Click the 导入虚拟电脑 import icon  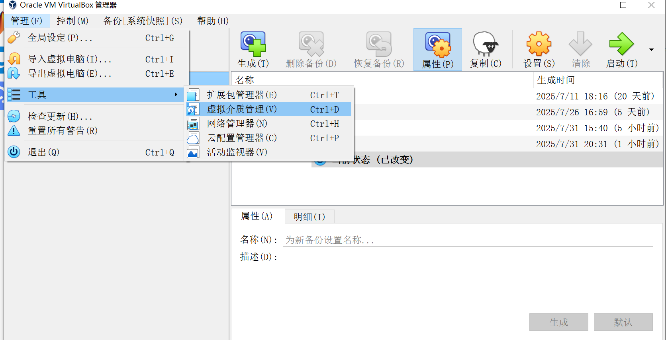14,59
